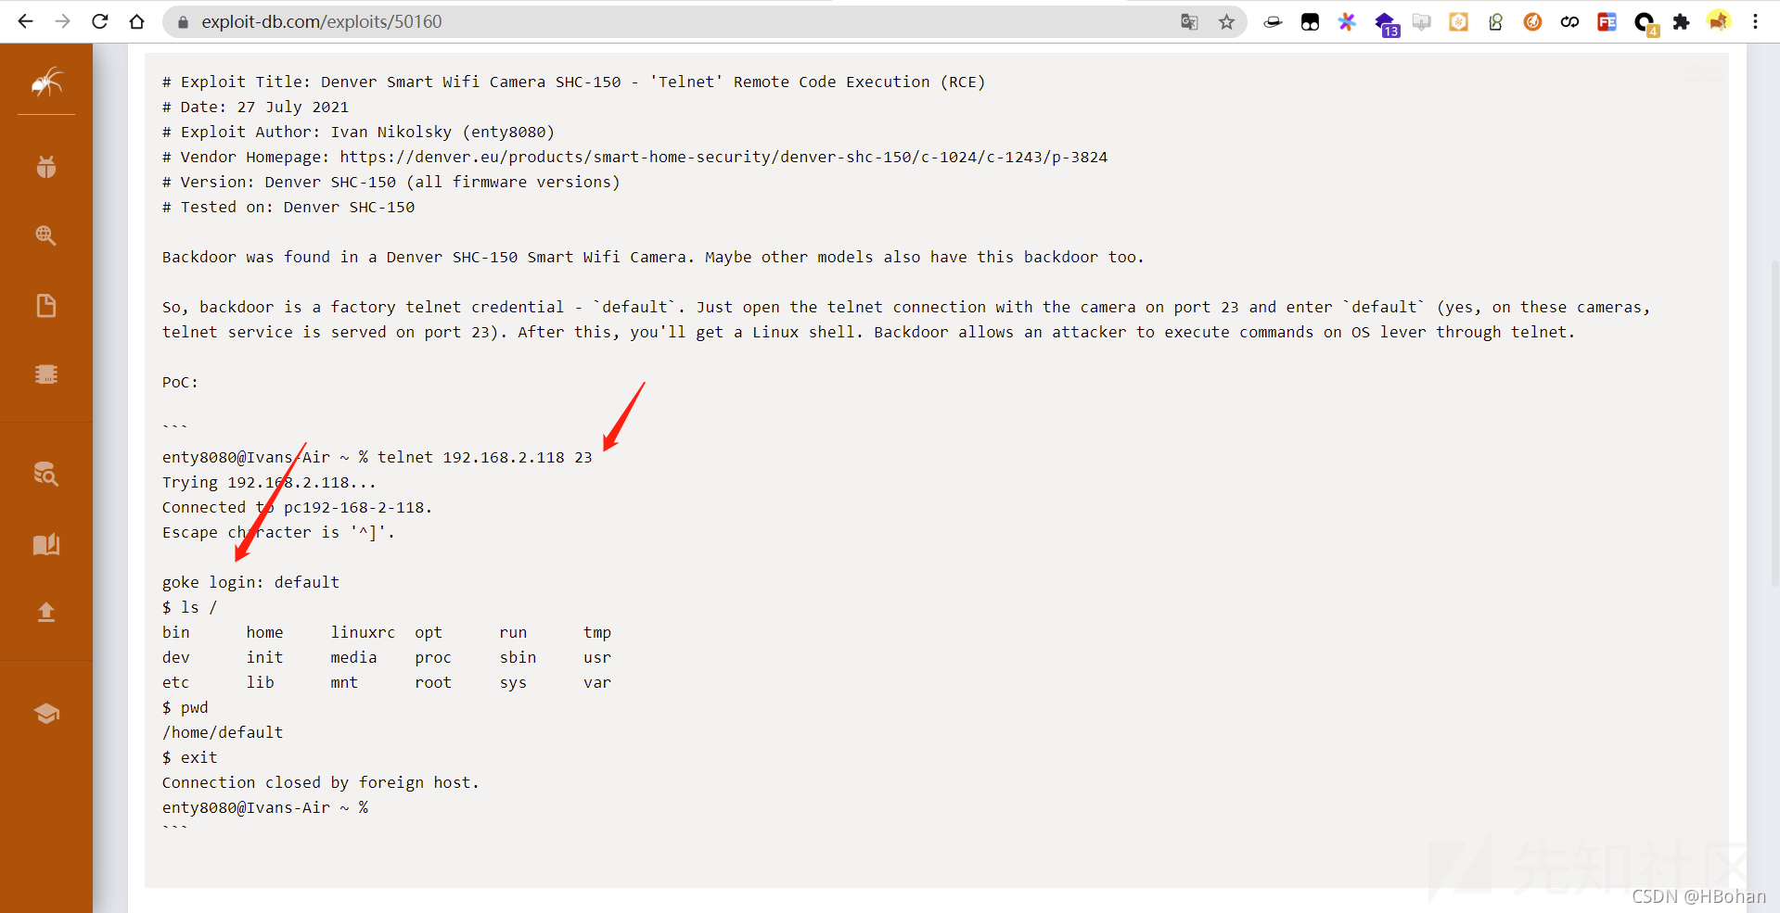Click the '/home/default' output line
This screenshot has width=1780, height=913.
click(223, 732)
